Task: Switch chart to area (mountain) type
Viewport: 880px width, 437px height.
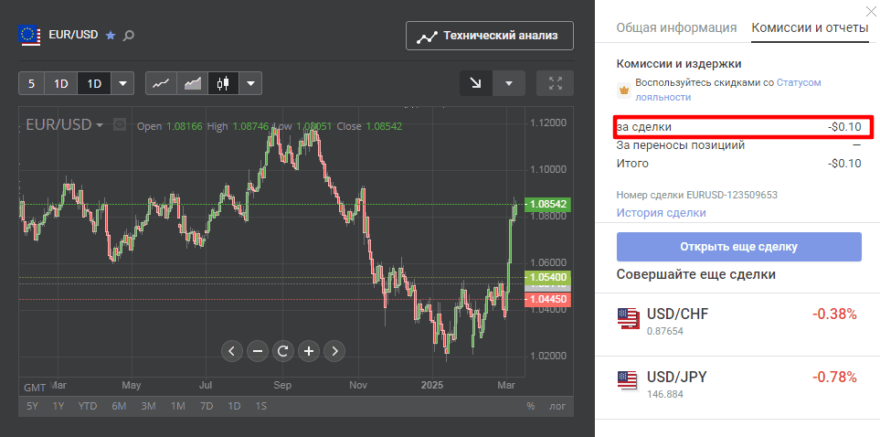Action: tap(193, 84)
